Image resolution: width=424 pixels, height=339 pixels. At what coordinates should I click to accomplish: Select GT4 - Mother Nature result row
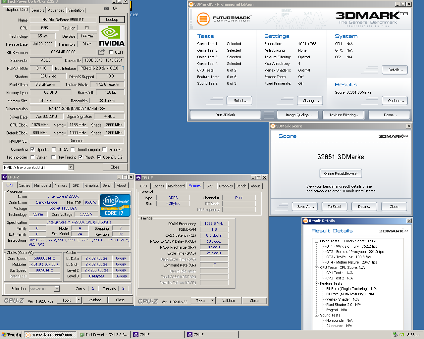[351, 262]
